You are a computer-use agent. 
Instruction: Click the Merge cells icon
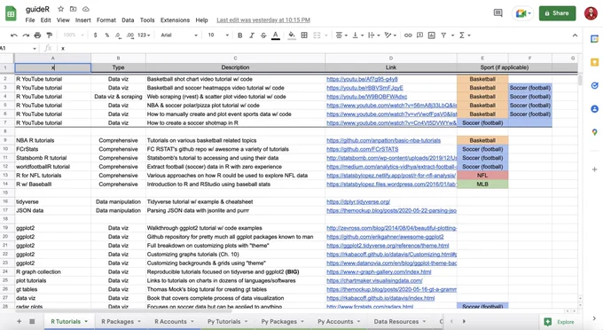tap(317, 35)
